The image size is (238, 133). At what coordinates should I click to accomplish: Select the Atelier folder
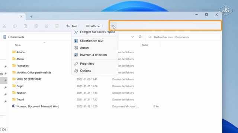click(x=20, y=59)
